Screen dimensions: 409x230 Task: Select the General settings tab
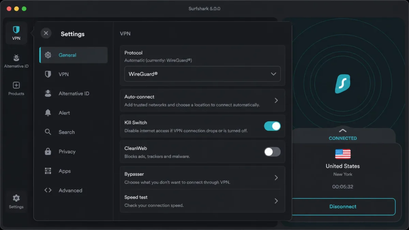tap(74, 55)
